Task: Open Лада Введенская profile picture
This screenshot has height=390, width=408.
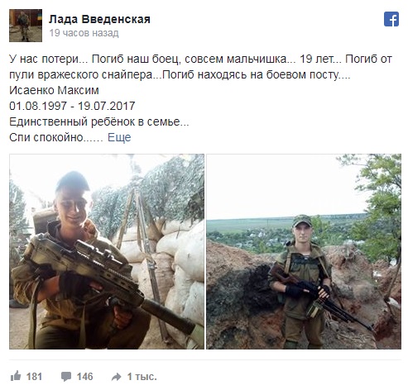Action: coord(26,26)
